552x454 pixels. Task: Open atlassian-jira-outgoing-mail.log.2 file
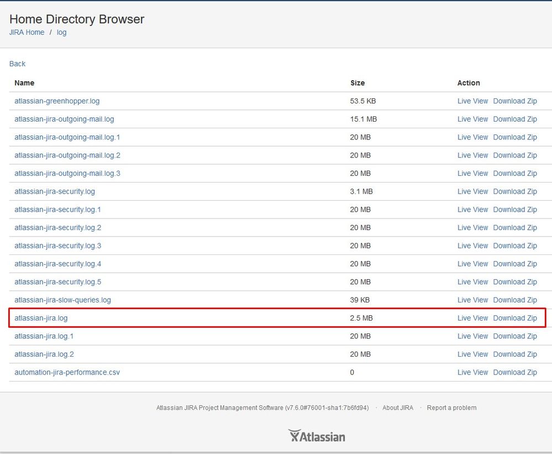pos(67,155)
